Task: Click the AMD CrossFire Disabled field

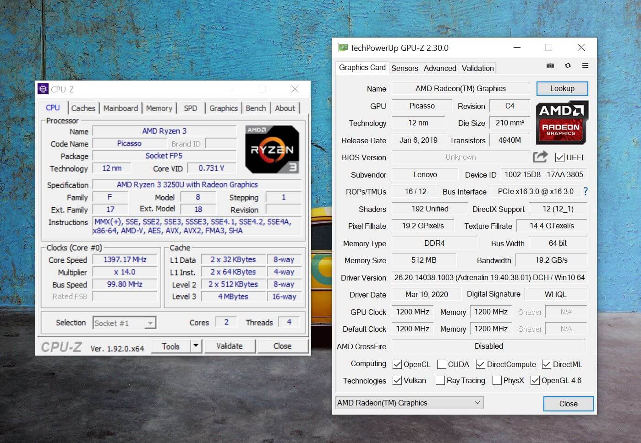Action: [x=489, y=346]
